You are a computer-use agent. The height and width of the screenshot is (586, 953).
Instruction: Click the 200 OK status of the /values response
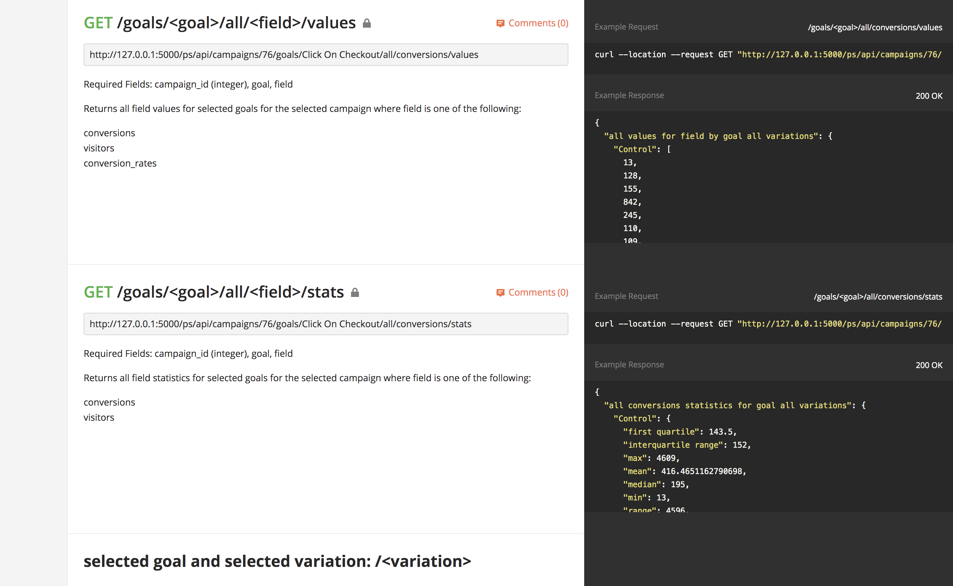929,96
